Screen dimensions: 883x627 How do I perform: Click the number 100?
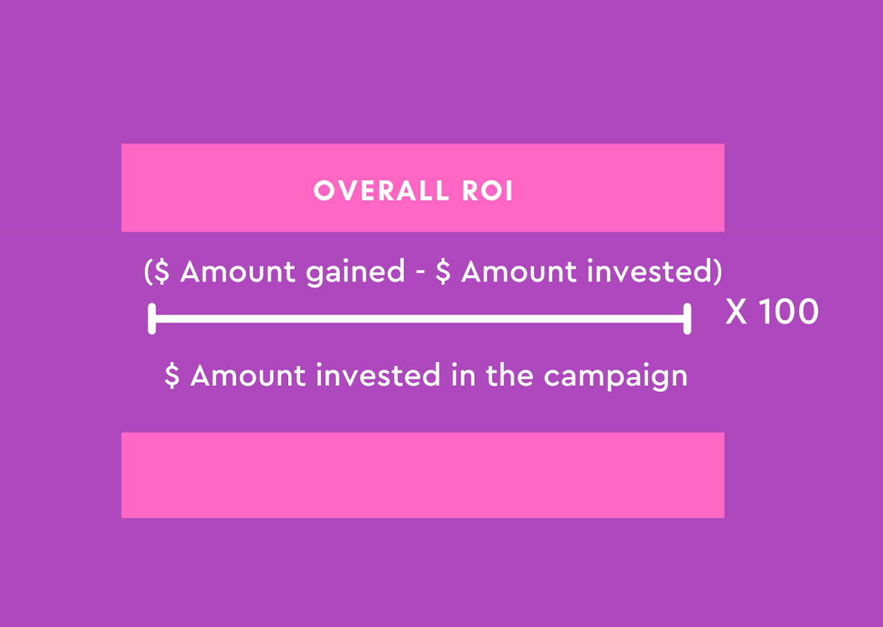tap(789, 312)
